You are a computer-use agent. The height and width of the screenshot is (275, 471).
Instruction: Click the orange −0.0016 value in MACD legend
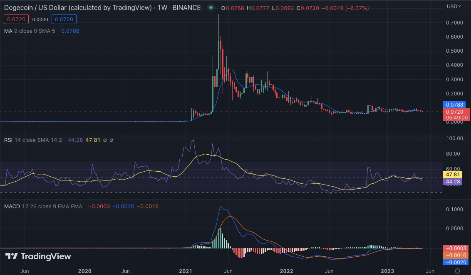pyautogui.click(x=148, y=207)
